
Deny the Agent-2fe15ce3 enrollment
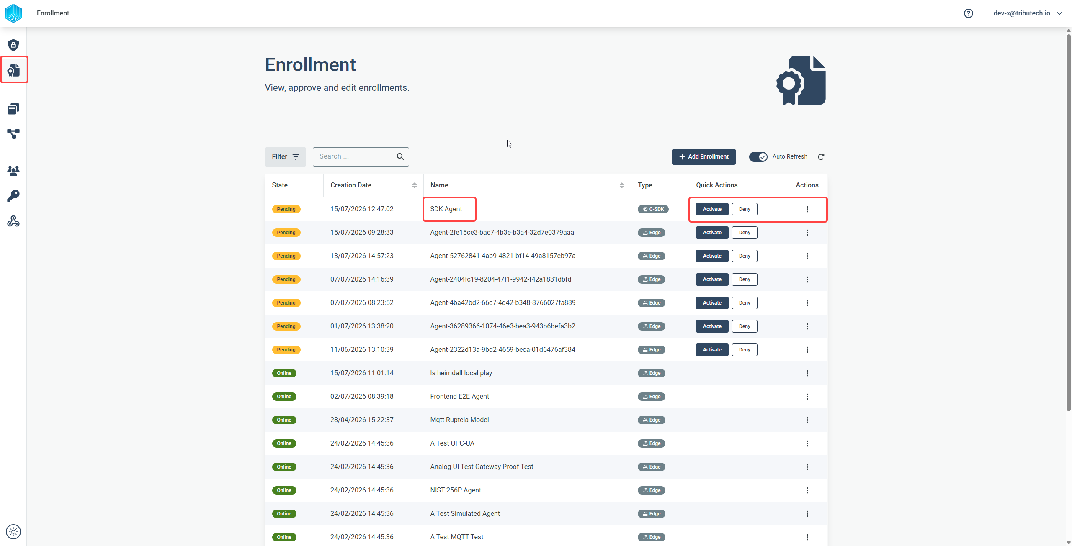coord(745,233)
